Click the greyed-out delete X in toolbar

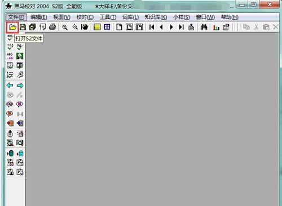pyautogui.click(x=276, y=27)
